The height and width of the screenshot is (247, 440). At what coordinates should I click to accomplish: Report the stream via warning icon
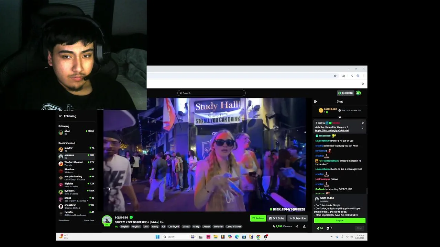tap(304, 226)
